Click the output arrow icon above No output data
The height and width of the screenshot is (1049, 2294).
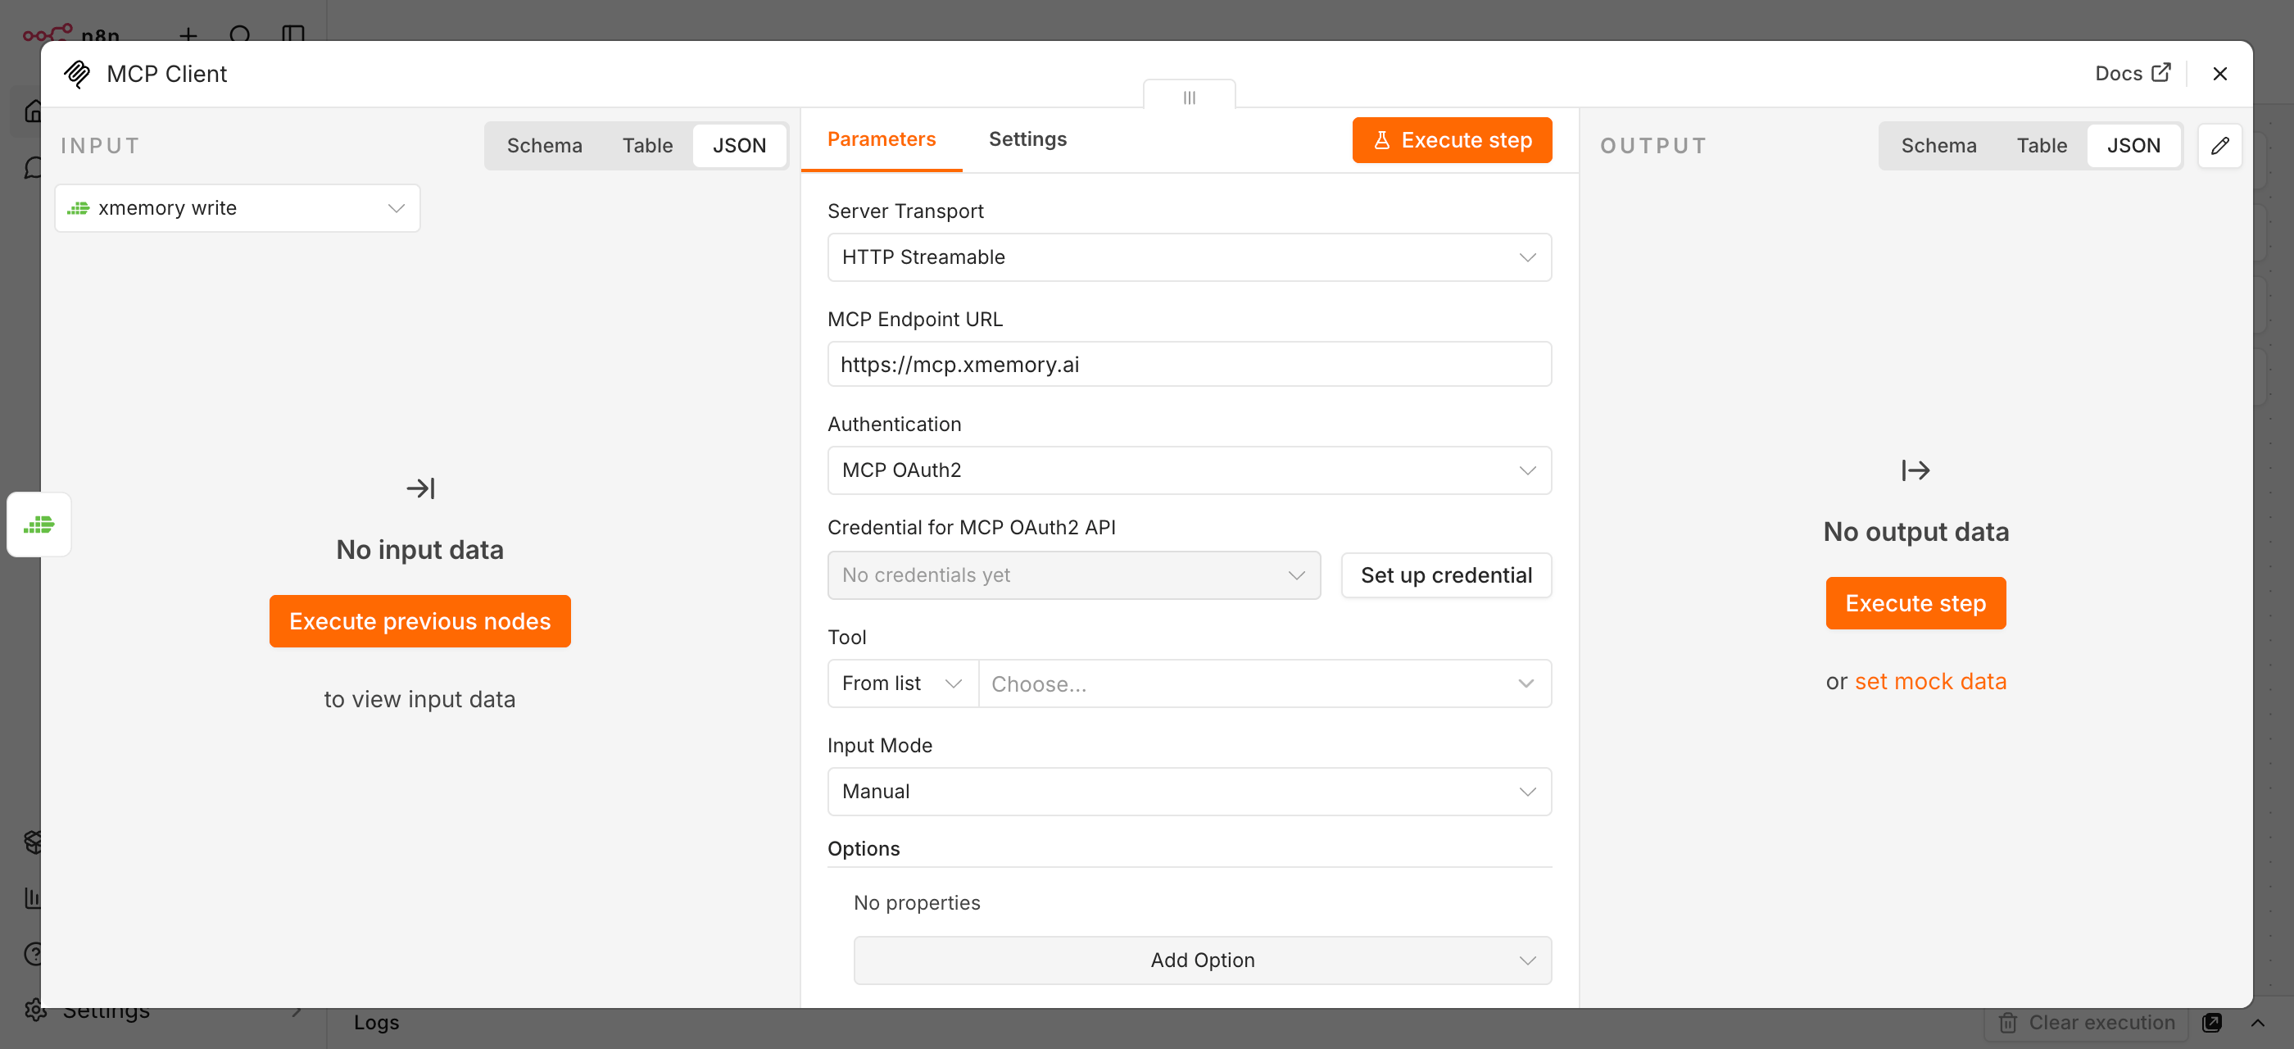[x=1915, y=470]
